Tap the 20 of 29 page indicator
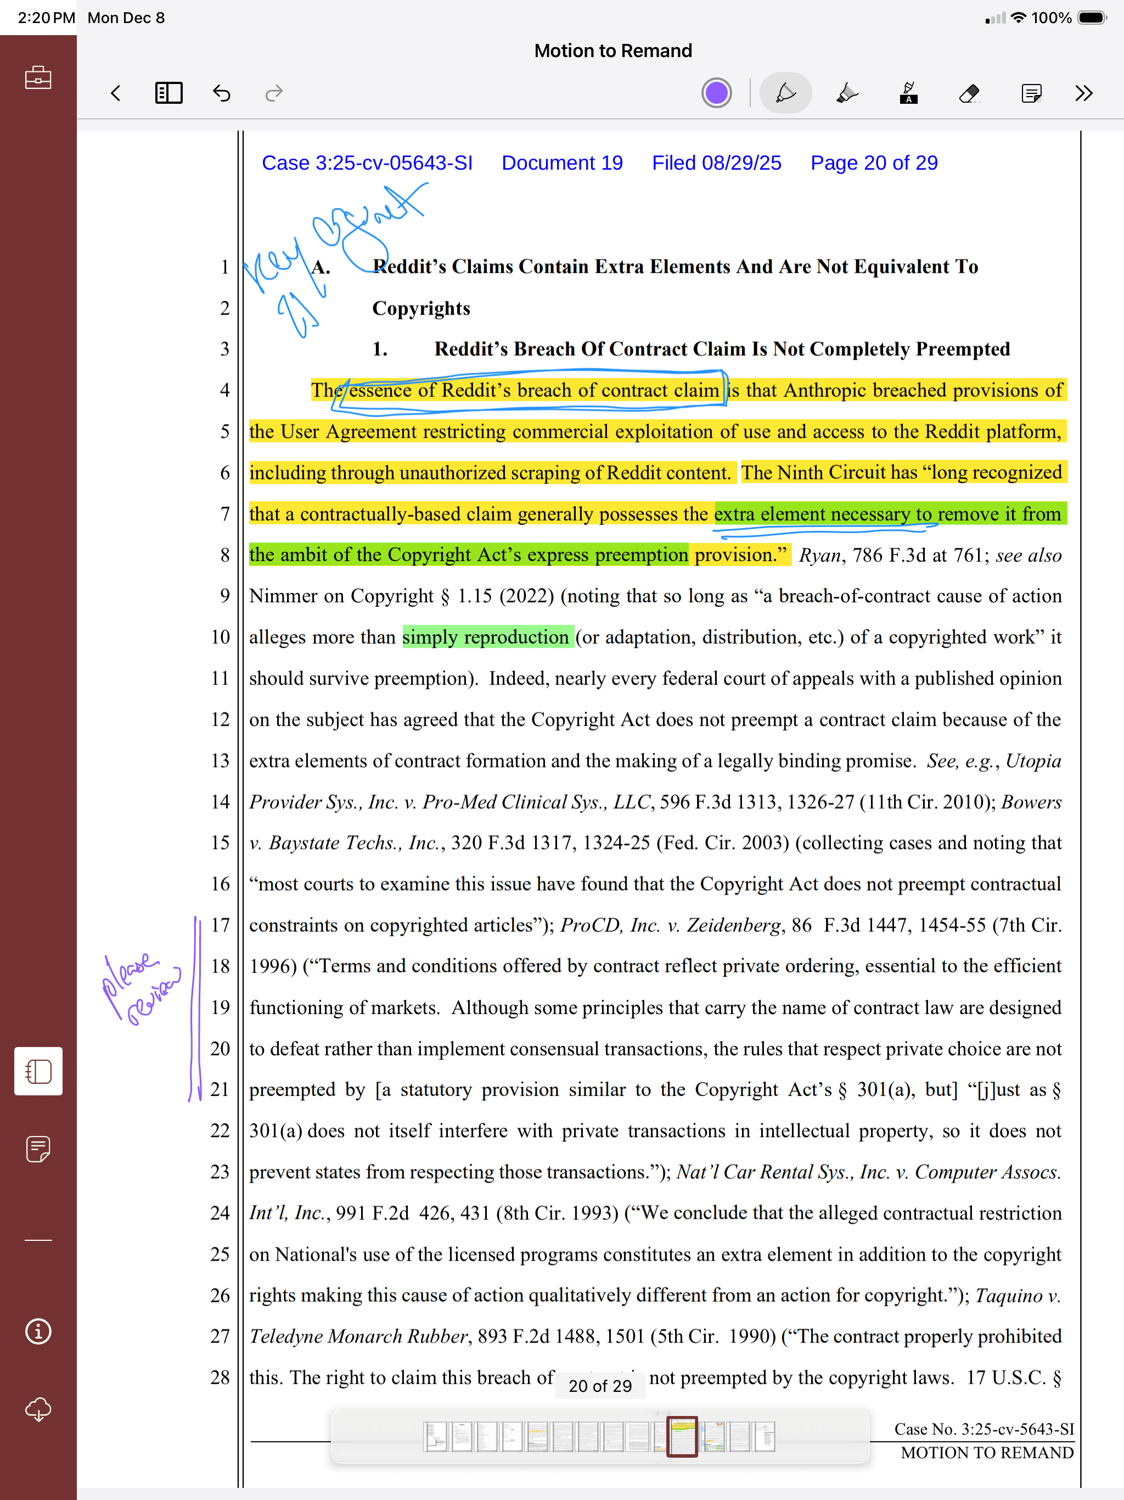Viewport: 1124px width, 1500px height. coord(600,1386)
